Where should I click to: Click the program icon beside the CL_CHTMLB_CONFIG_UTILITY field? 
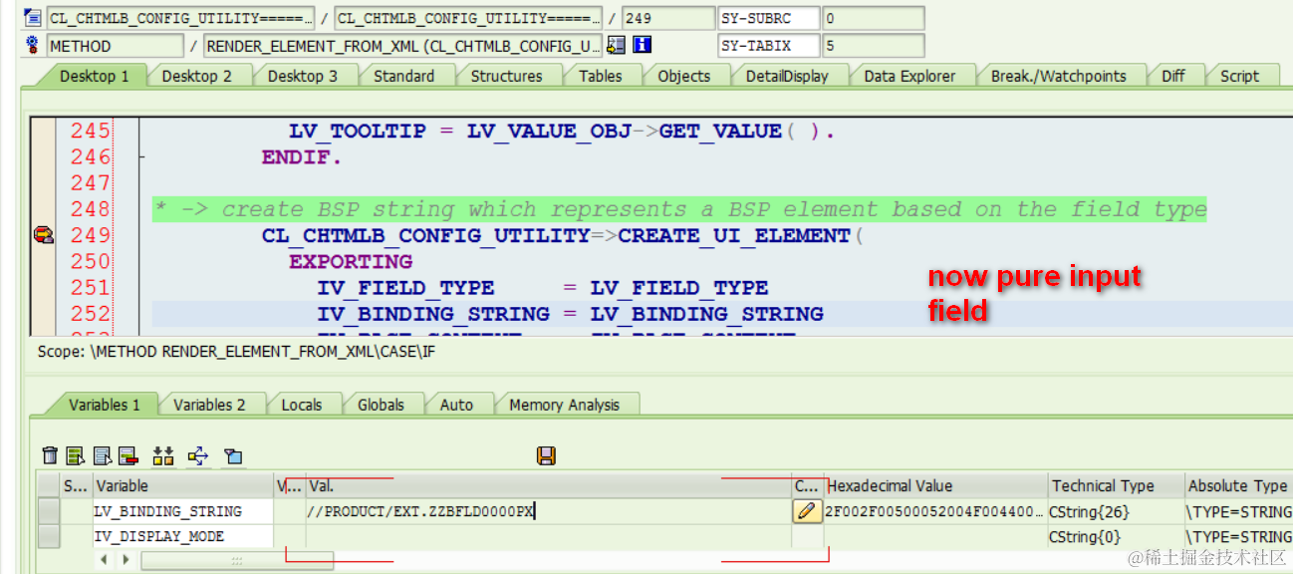point(33,18)
